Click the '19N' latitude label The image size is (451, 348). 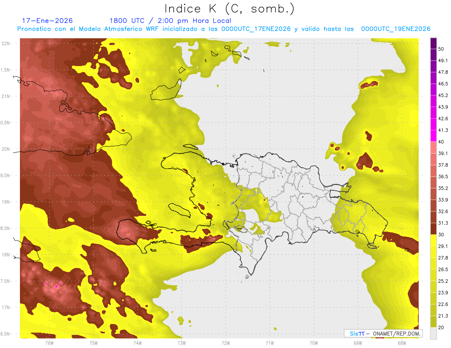(6, 202)
